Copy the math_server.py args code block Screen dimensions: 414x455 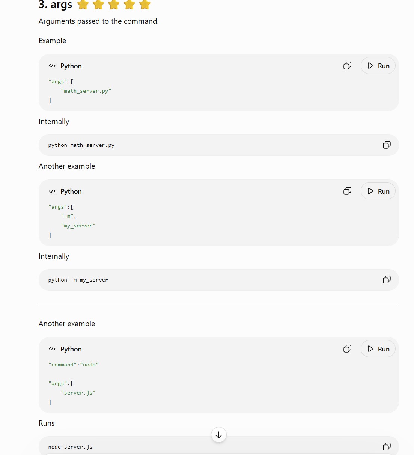pyautogui.click(x=348, y=66)
